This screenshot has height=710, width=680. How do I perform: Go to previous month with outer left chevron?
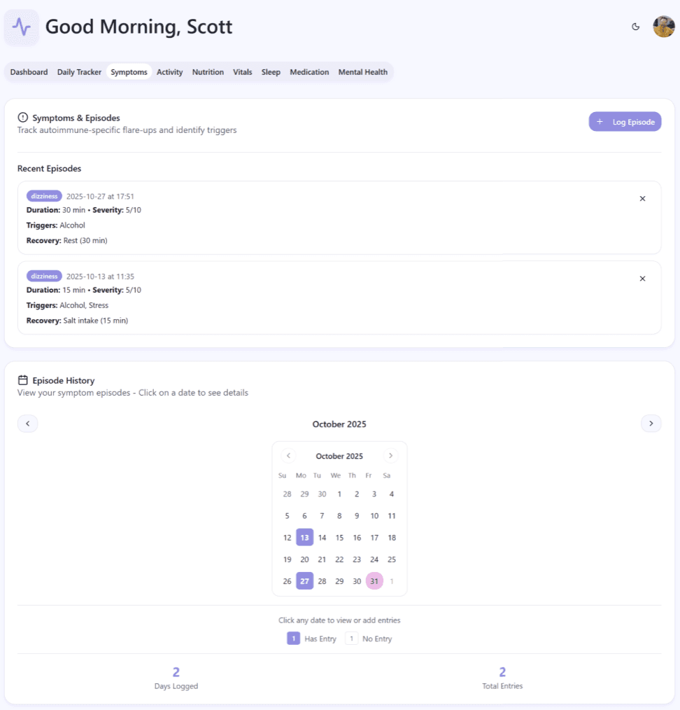coord(27,424)
